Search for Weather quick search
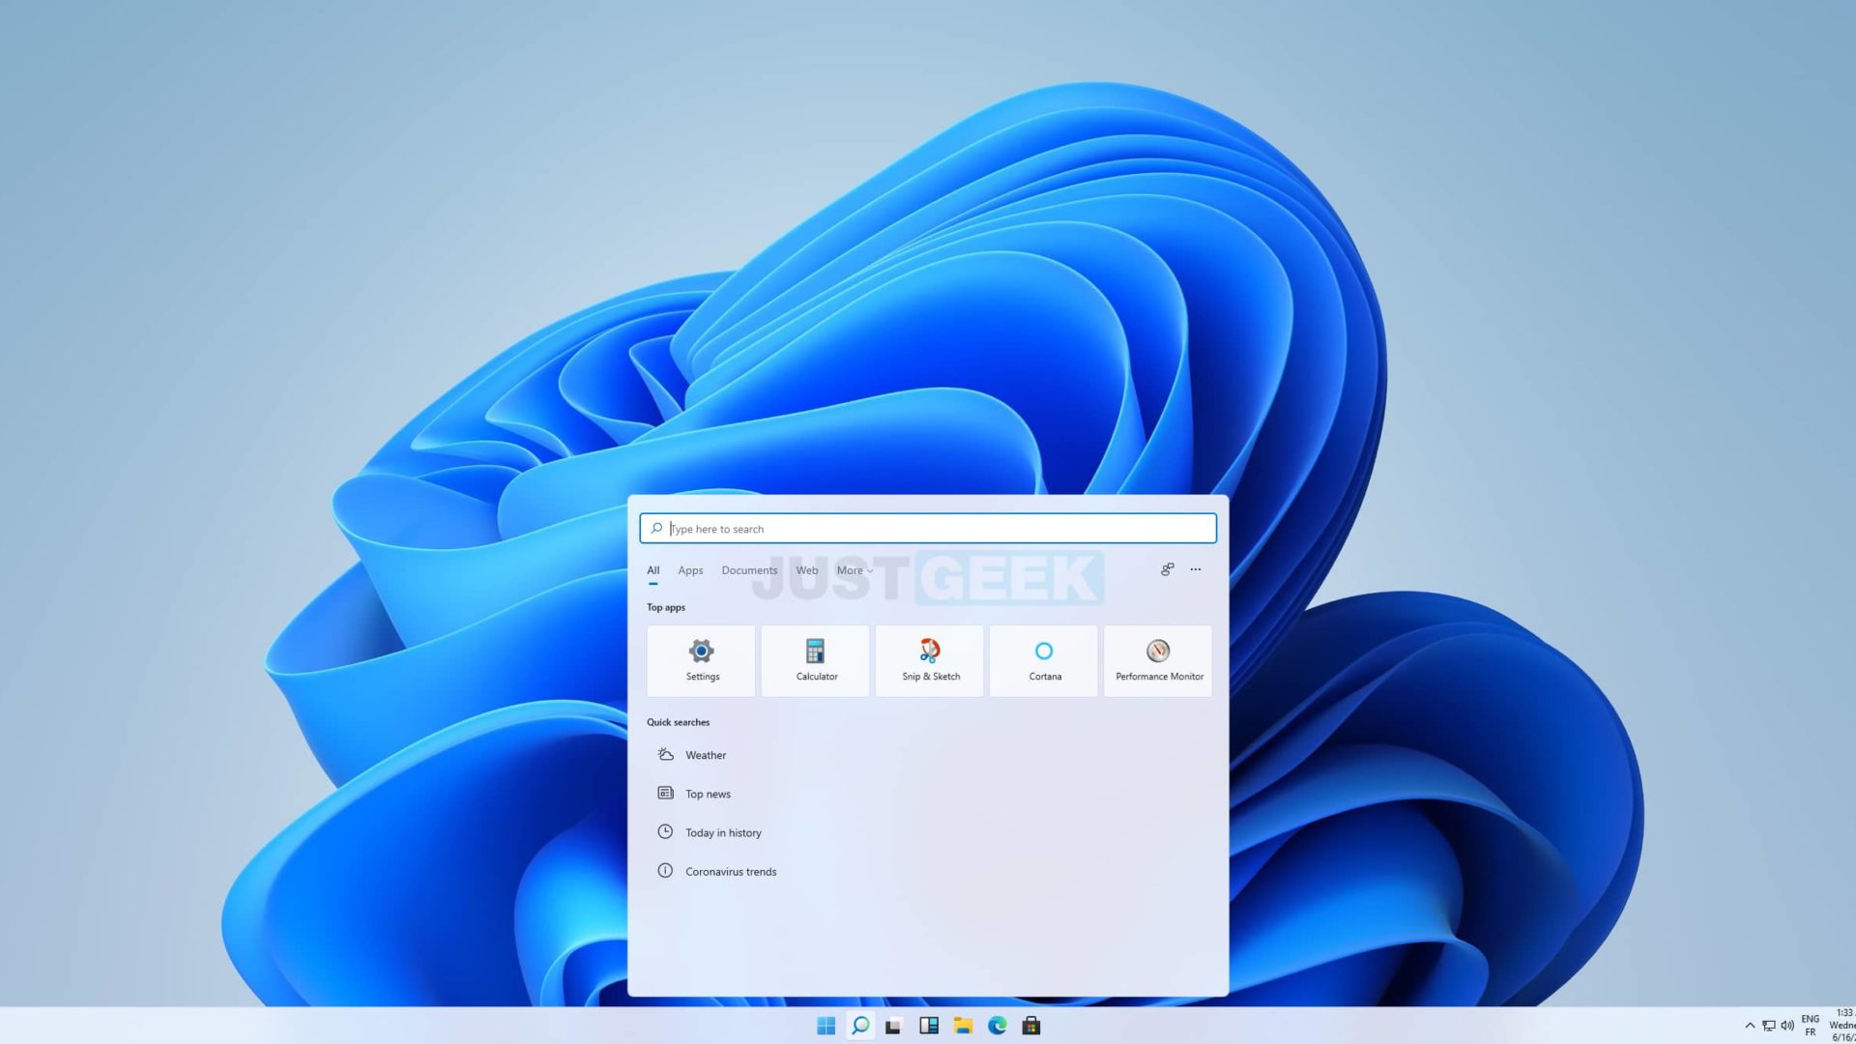 (705, 755)
